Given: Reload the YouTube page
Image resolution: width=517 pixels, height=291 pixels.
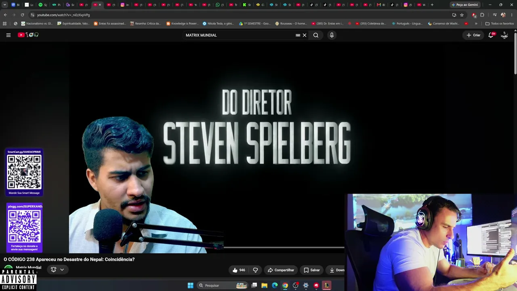Looking at the screenshot, I should 22,15.
